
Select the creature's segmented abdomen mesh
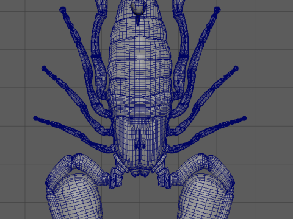tap(140, 59)
